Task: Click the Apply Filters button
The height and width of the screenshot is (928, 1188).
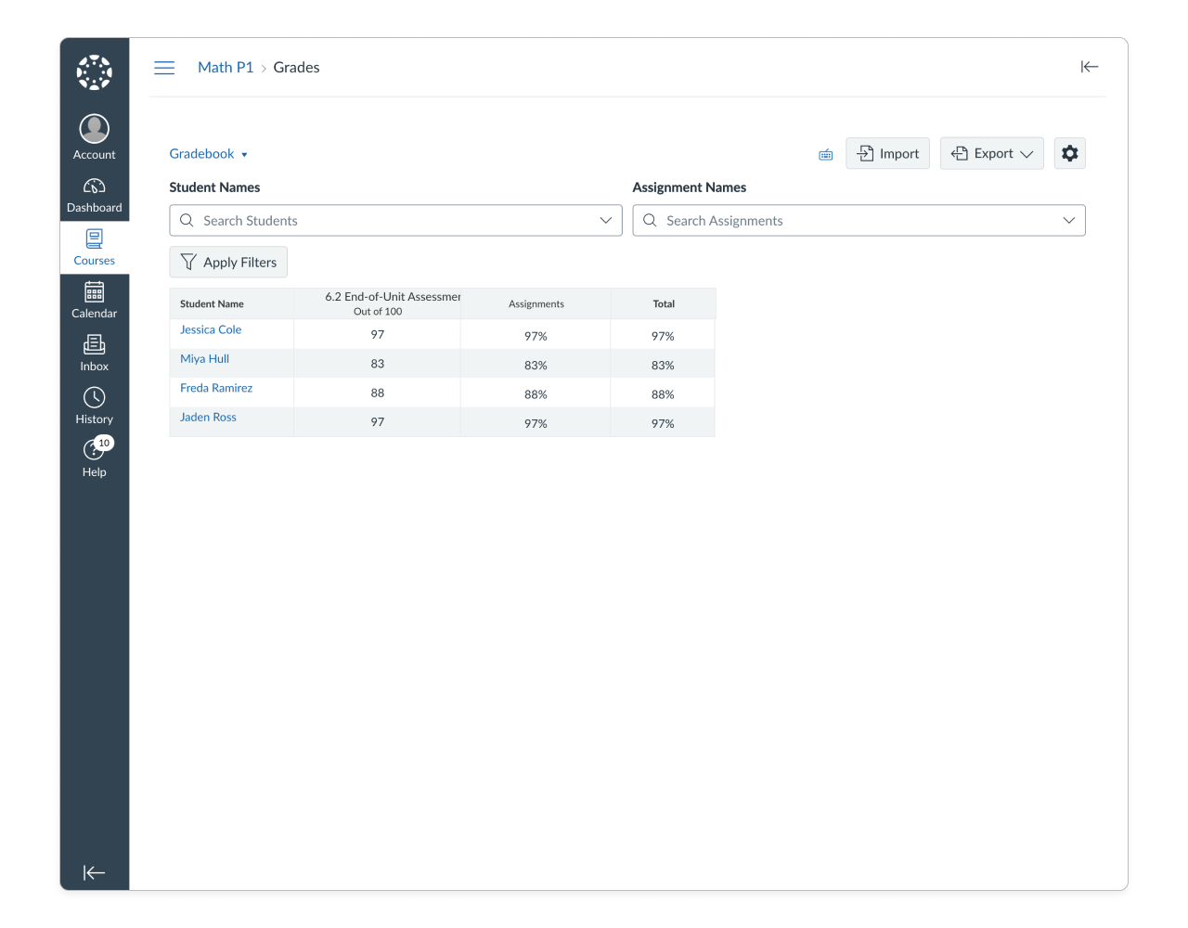Action: (227, 262)
